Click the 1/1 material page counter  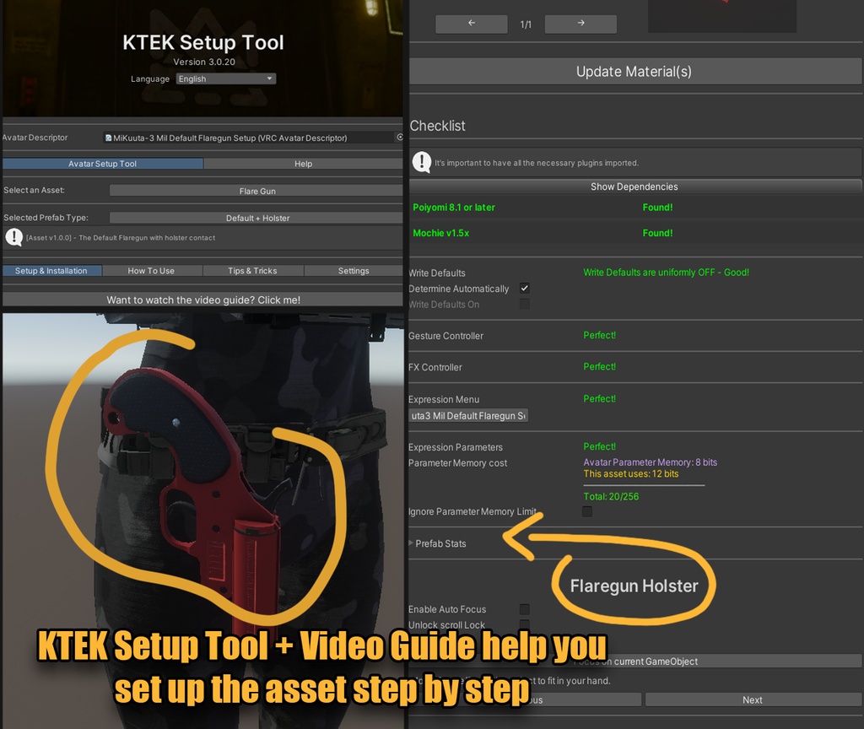tap(526, 24)
